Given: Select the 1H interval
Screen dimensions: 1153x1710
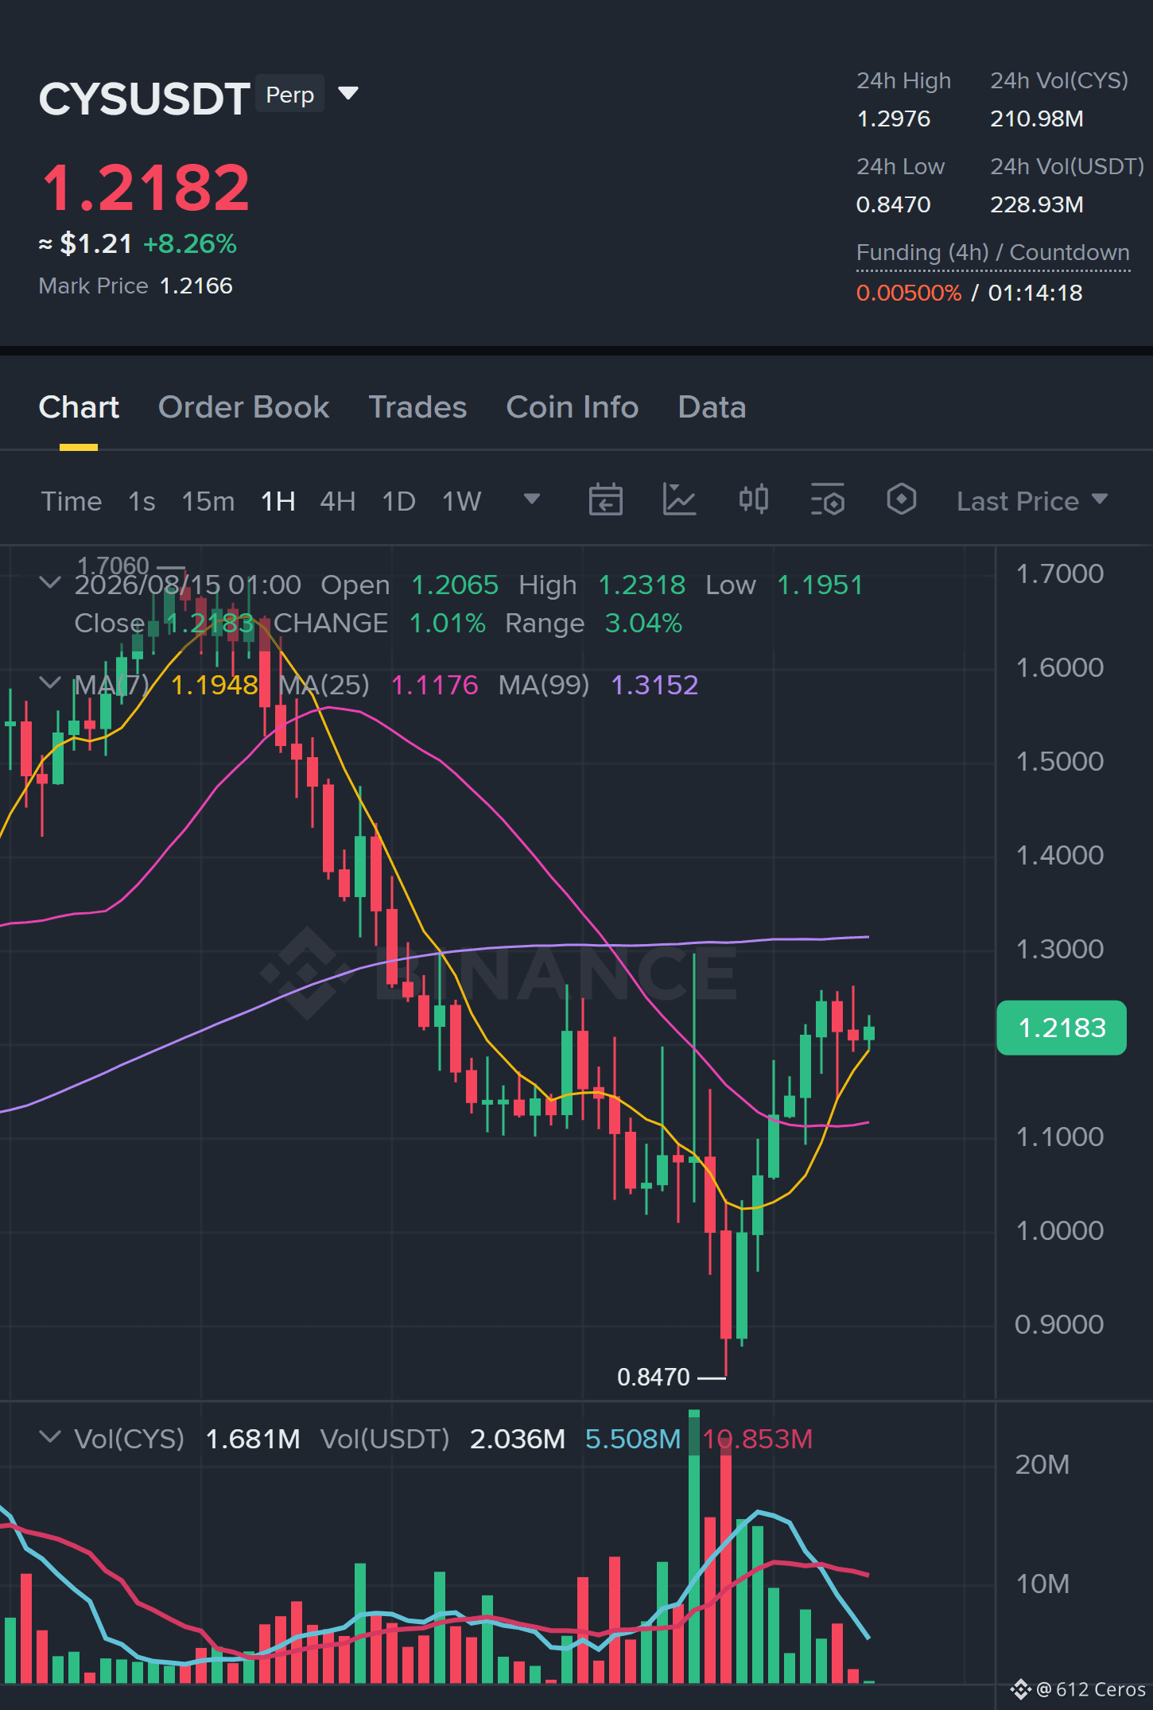Looking at the screenshot, I should pos(278,501).
